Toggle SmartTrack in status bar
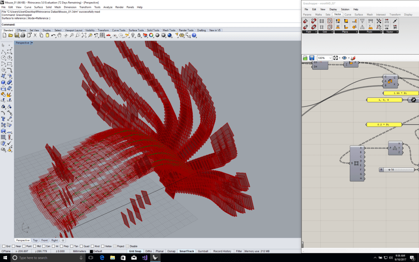The image size is (419, 262). click(187, 251)
